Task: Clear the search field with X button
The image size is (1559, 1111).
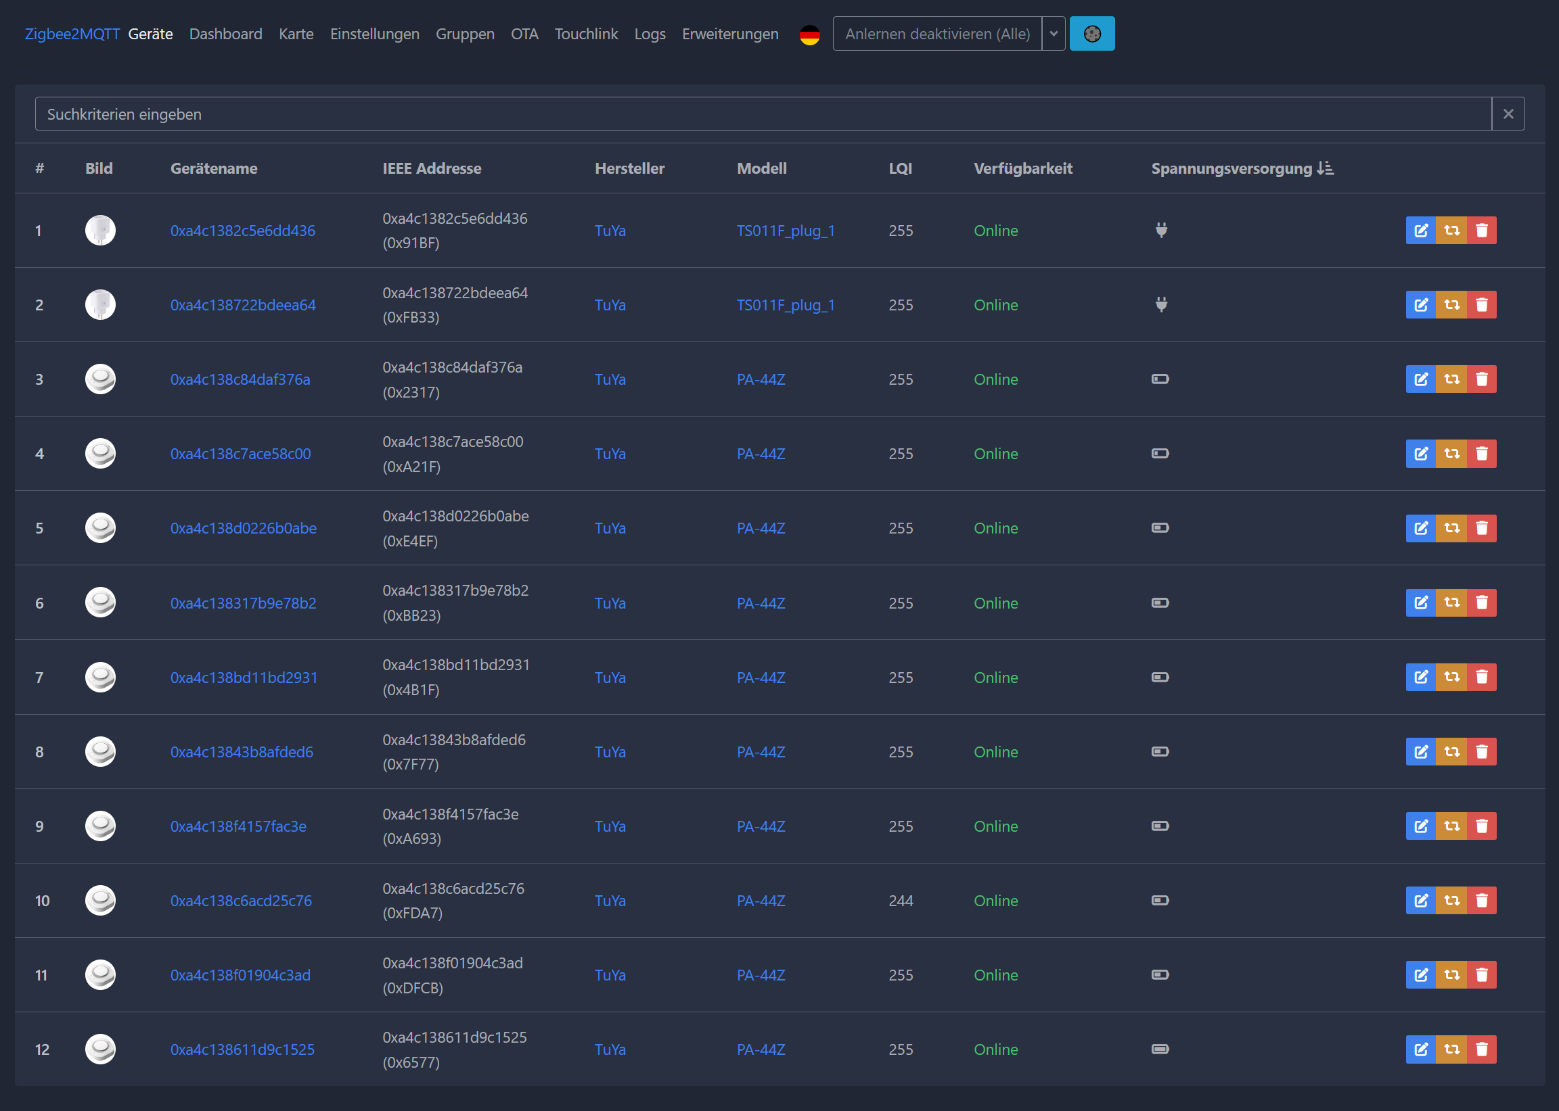Action: point(1508,114)
